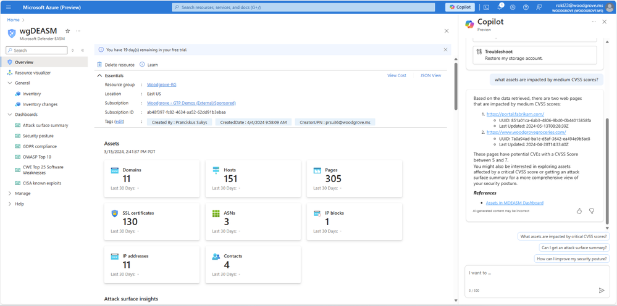Click the Domains asset icon
The width and height of the screenshot is (617, 306).
114,170
